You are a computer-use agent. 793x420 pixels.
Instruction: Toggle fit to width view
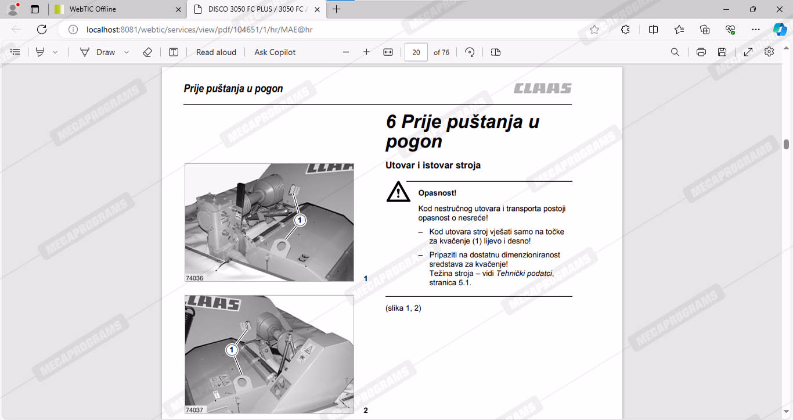pyautogui.click(x=388, y=52)
